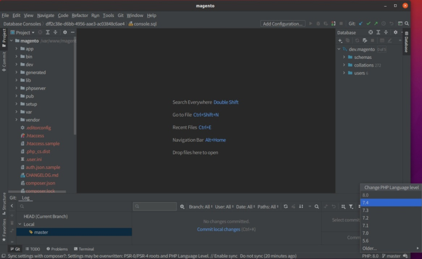This screenshot has width=422, height=259.
Task: Refresh the database tree
Action: [x=357, y=40]
